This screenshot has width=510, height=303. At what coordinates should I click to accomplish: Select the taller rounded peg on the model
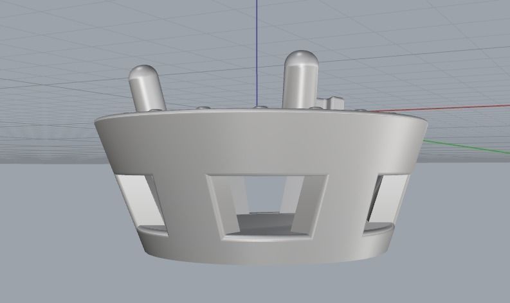(300, 80)
